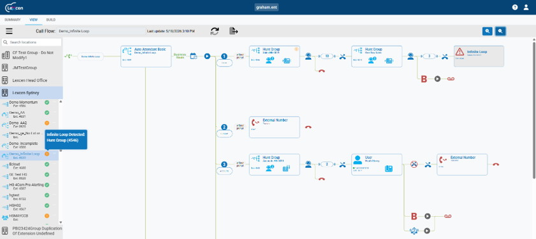Viewport: 536px width, 239px height.
Task: Click the graham.ent tenant label
Action: coord(266,7)
